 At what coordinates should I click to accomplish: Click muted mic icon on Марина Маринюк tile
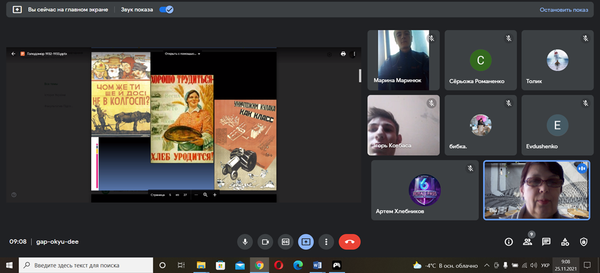click(x=431, y=38)
